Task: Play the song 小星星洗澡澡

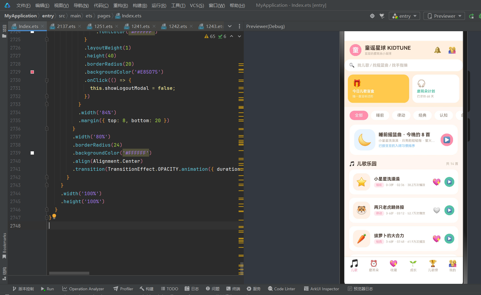Action: pyautogui.click(x=449, y=182)
